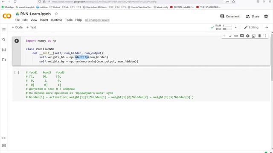Open the table of contents panel
273x153 pixels.
tap(4, 30)
